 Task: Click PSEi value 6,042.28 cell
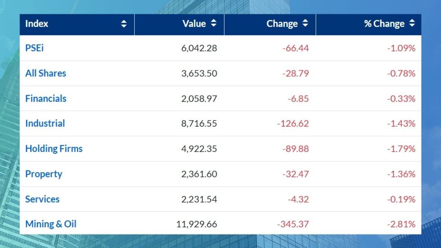pyautogui.click(x=199, y=48)
